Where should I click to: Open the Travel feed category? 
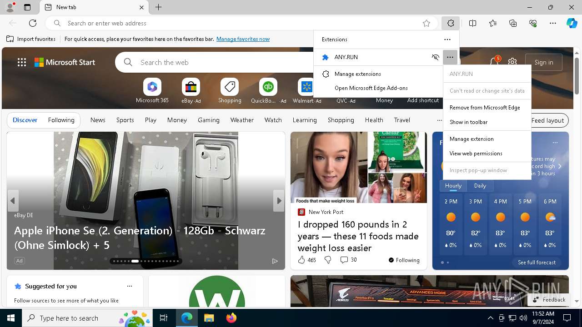click(x=402, y=120)
